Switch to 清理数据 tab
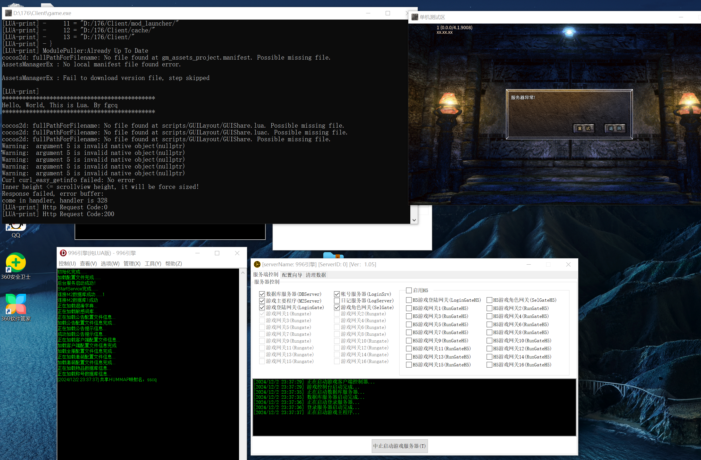 [316, 275]
